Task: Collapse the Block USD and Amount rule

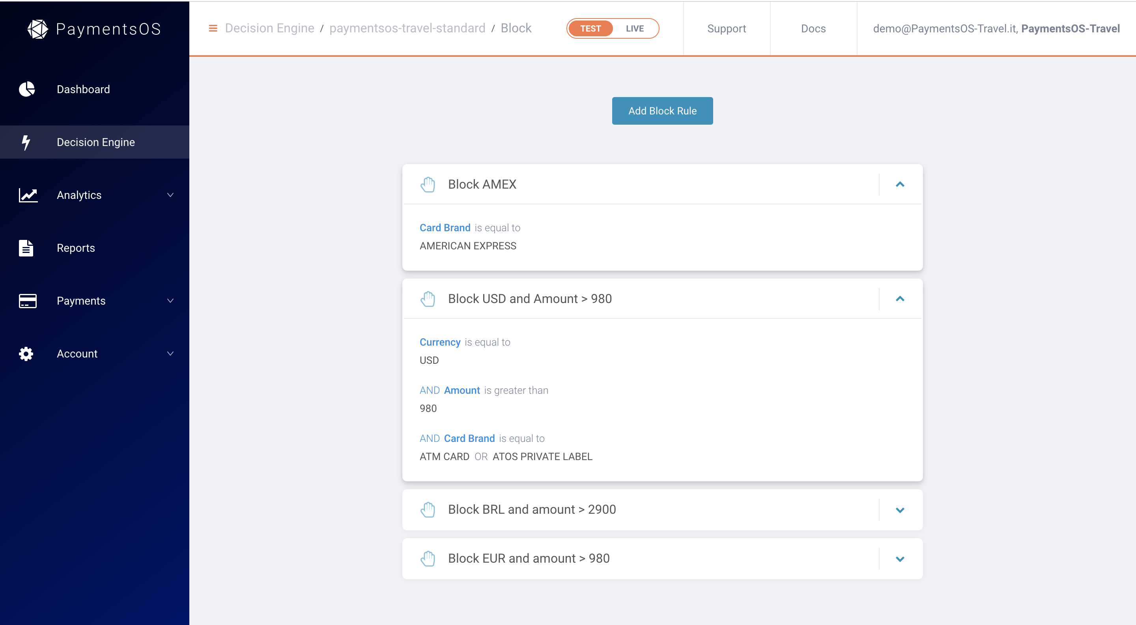Action: (900, 299)
